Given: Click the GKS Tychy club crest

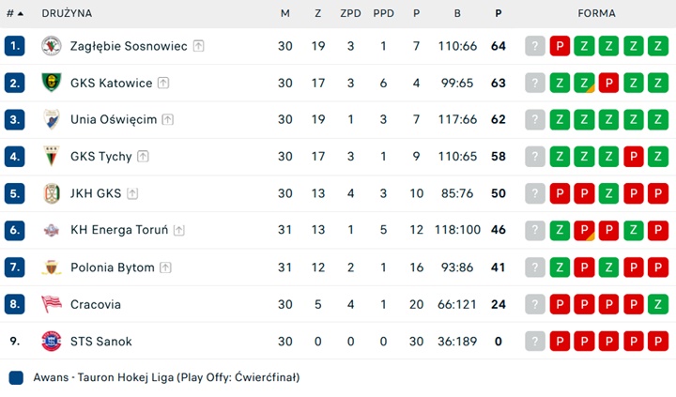Looking at the screenshot, I should click(51, 157).
